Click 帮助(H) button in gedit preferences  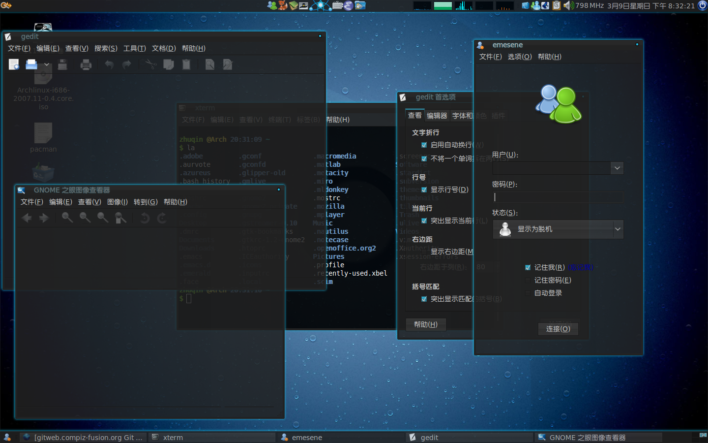[x=426, y=324]
